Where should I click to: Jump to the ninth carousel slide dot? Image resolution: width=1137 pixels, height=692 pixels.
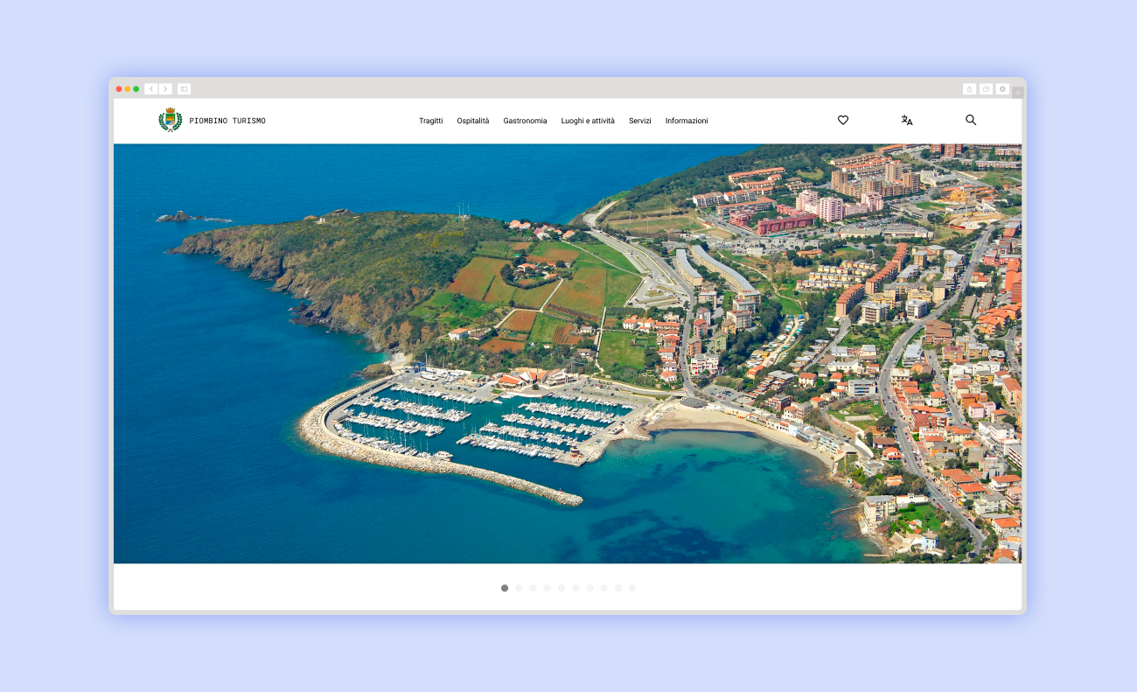pos(617,588)
